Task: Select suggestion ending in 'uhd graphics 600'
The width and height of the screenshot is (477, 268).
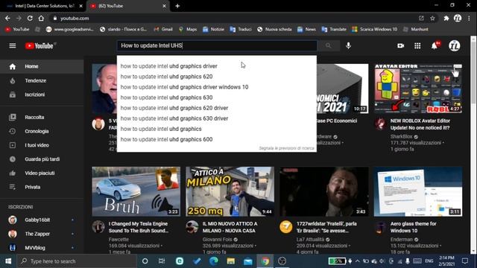Action: (217, 139)
